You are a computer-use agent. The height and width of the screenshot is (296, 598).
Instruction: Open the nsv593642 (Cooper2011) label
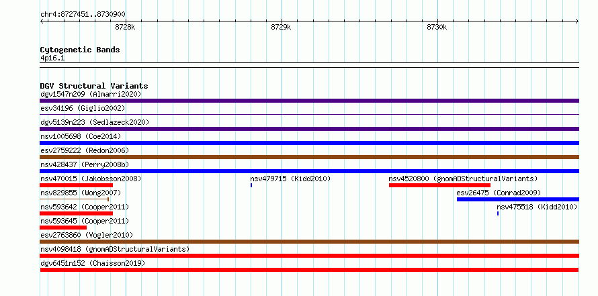(85, 207)
